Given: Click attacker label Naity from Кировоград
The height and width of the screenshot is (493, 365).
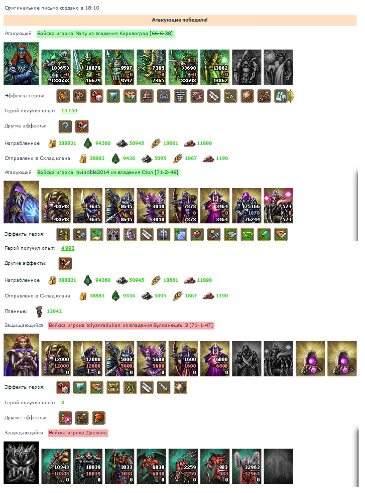Looking at the screenshot, I should (x=105, y=34).
